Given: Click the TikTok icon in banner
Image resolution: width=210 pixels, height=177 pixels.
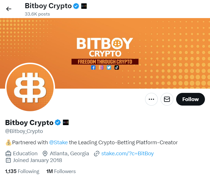Looking at the screenshot, I should pos(117,67).
